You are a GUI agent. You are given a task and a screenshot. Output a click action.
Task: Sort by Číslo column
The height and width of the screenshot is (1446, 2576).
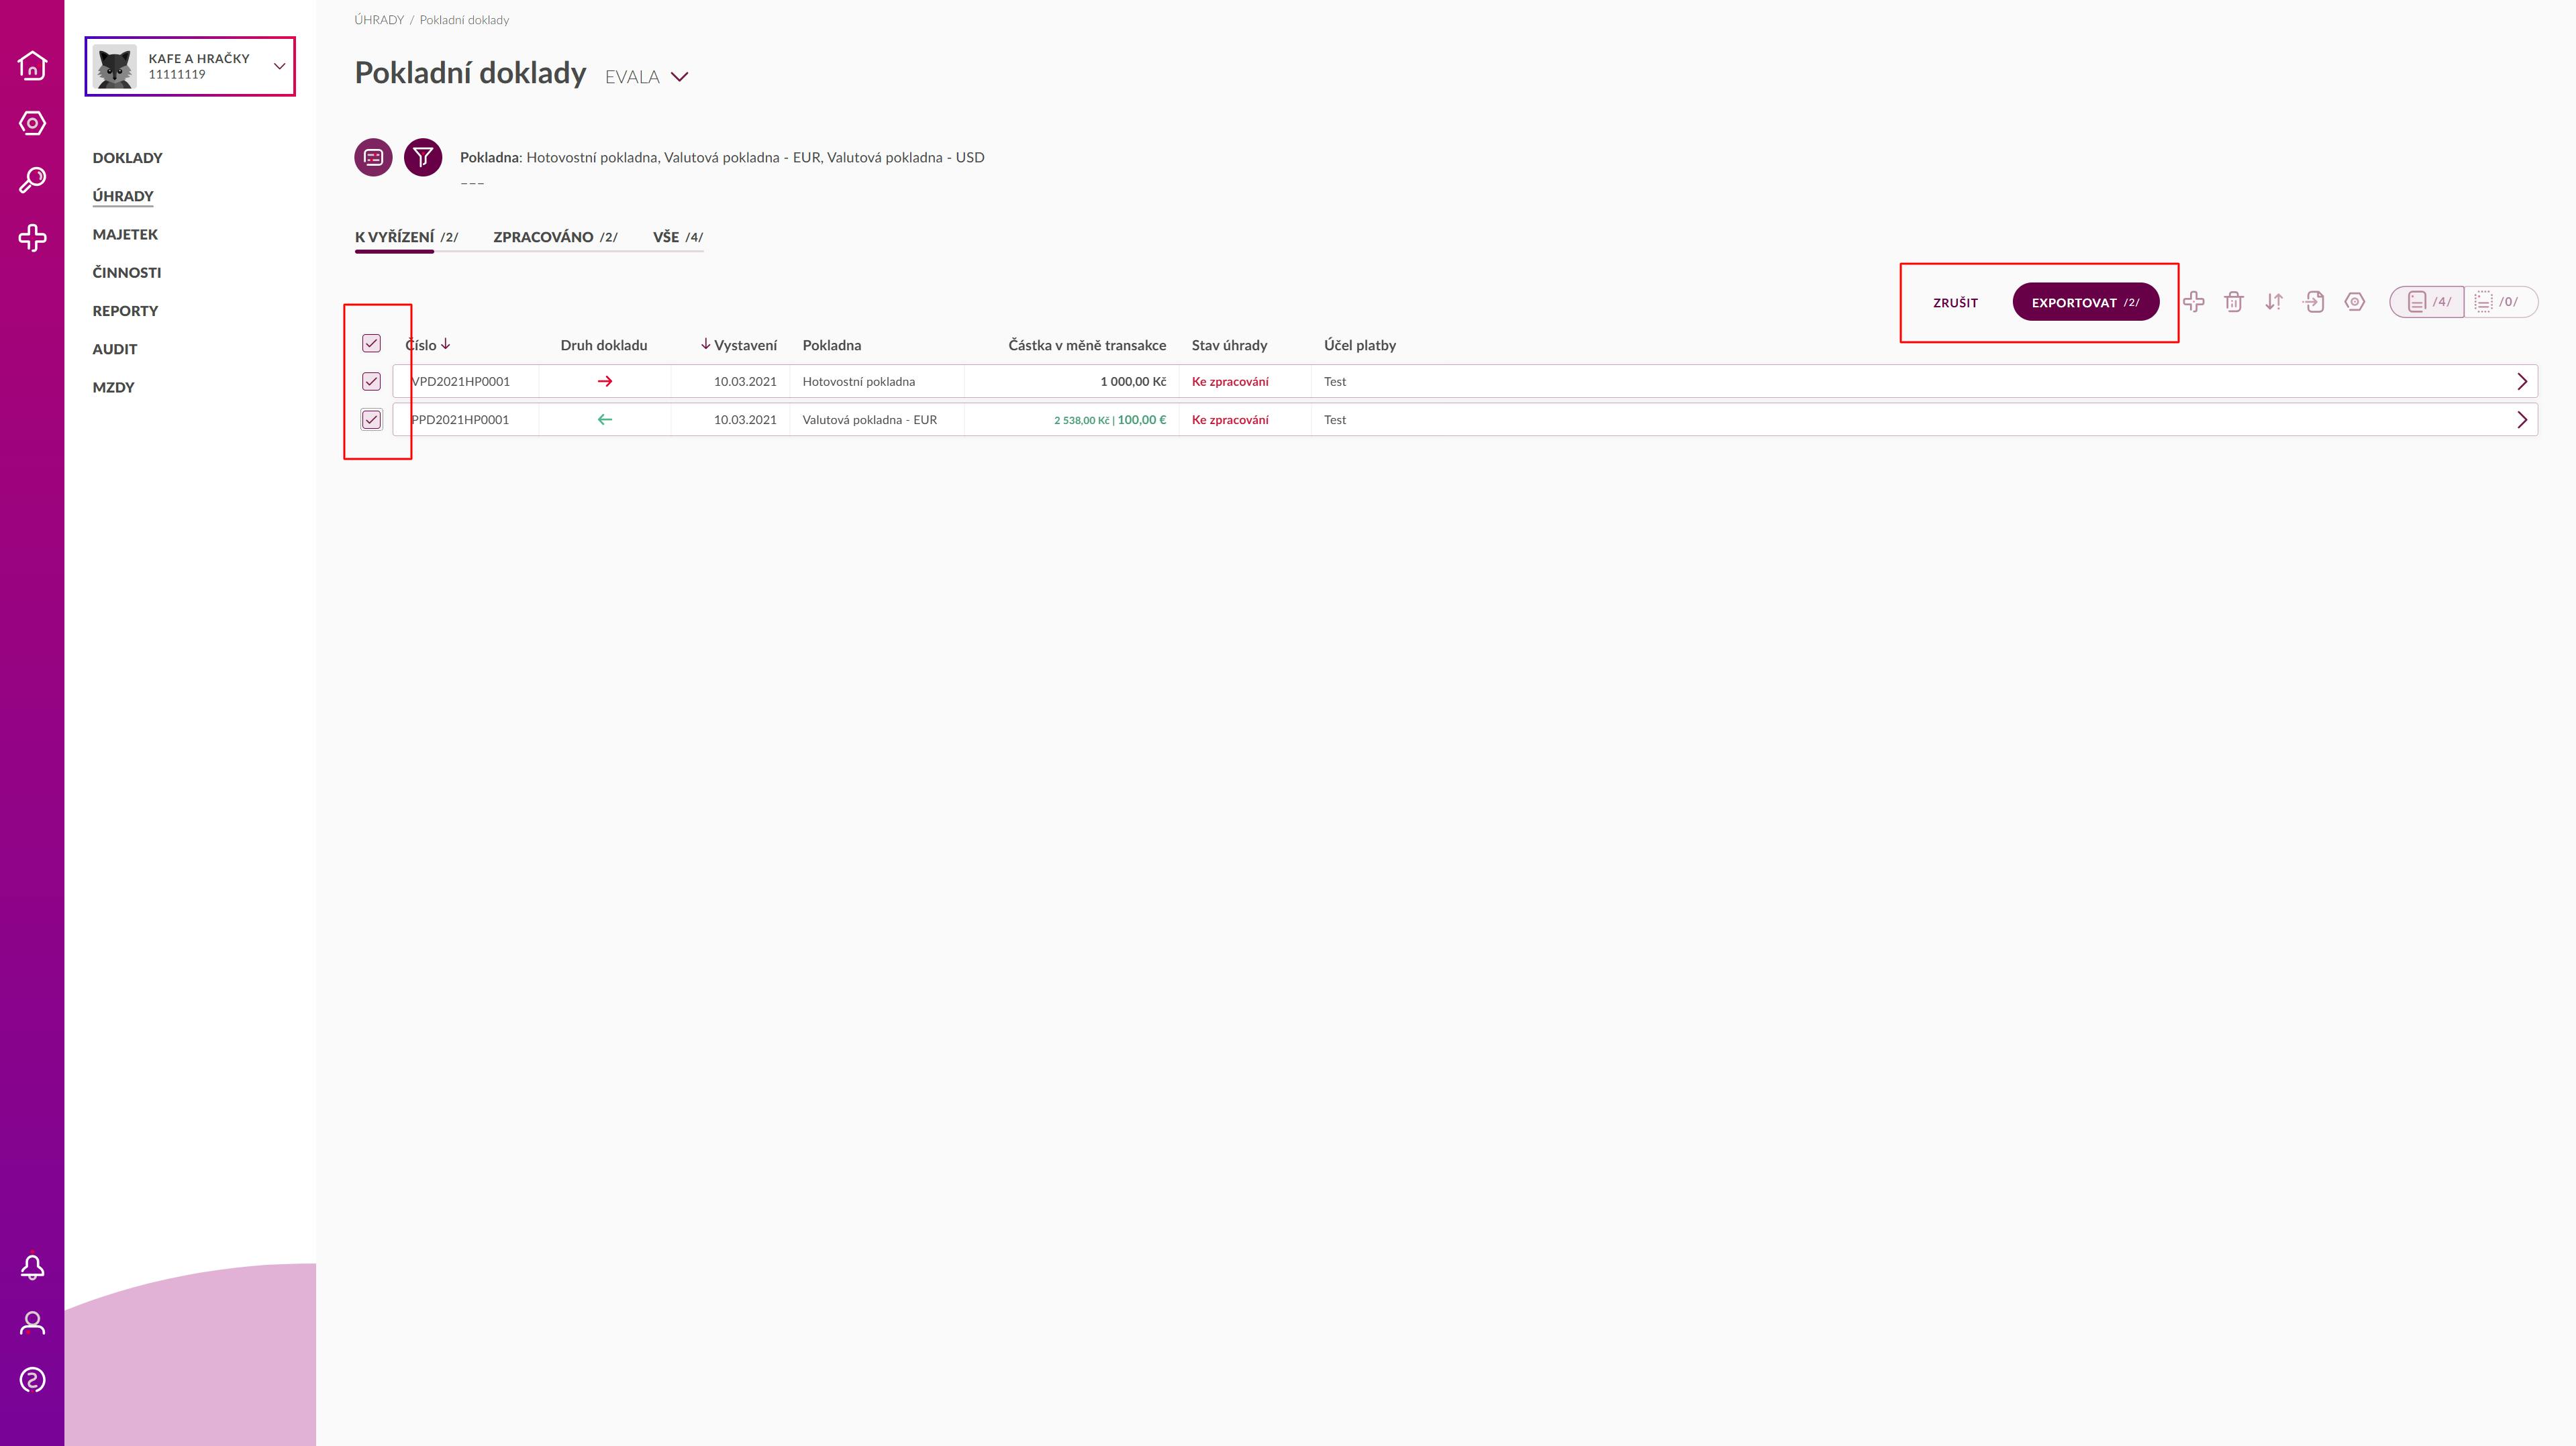[x=428, y=345]
